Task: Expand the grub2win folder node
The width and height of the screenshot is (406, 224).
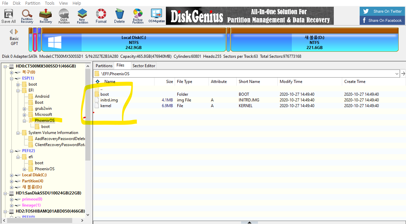Action: pos(25,108)
